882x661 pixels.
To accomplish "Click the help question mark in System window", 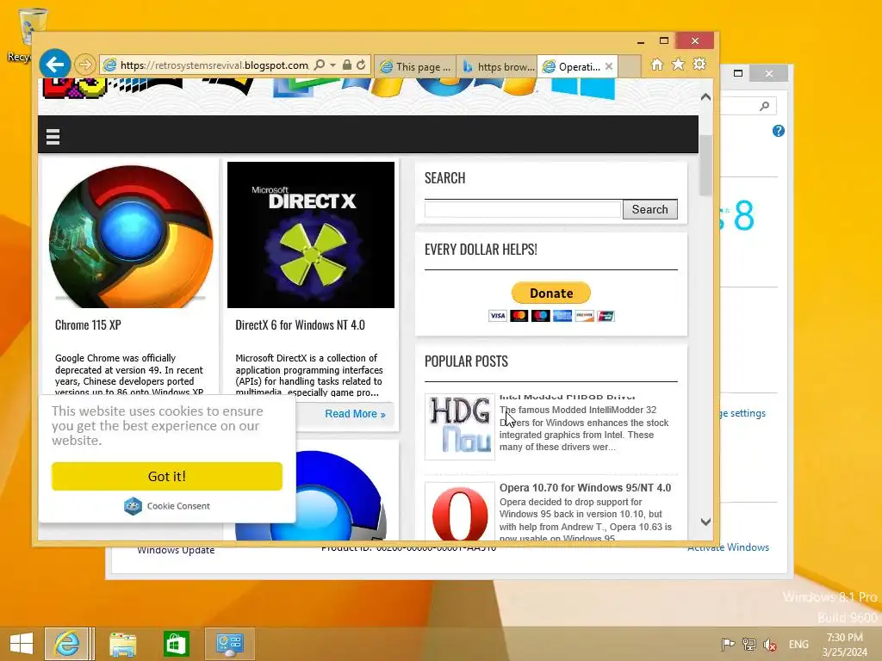I will [x=779, y=131].
